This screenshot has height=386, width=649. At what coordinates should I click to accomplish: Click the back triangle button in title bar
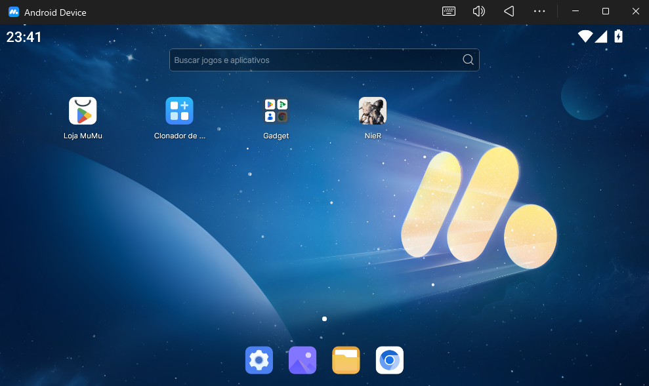point(509,12)
